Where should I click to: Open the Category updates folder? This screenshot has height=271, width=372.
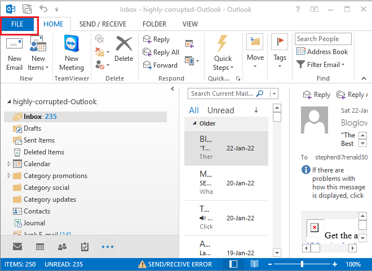[45, 199]
